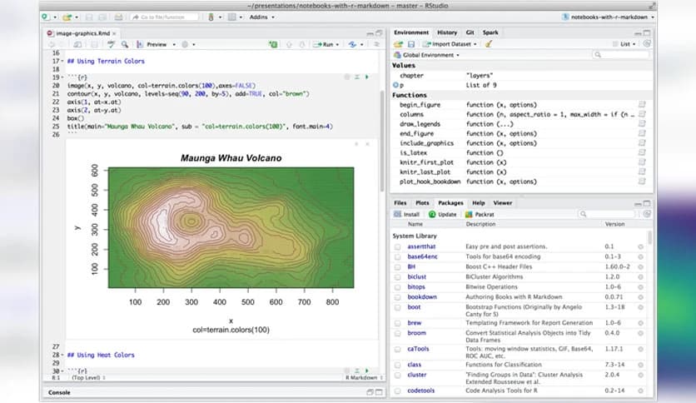
Task: Click the Install packages button
Action: (407, 214)
